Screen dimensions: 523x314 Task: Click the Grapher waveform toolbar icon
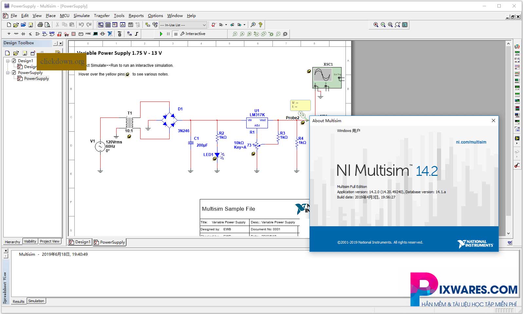[122, 25]
